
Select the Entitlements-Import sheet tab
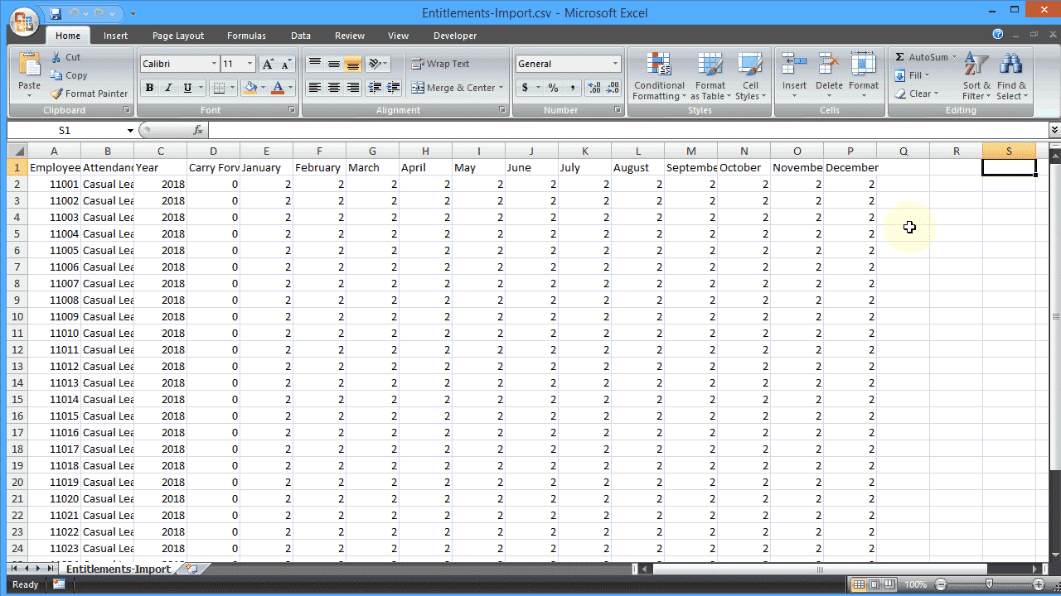coord(118,569)
